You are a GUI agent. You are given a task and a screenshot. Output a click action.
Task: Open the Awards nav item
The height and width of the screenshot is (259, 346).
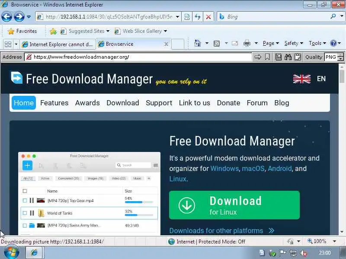click(x=87, y=103)
